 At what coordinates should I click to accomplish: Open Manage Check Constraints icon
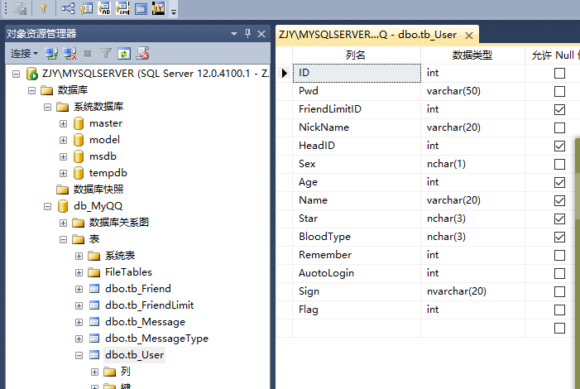pyautogui.click(x=141, y=8)
